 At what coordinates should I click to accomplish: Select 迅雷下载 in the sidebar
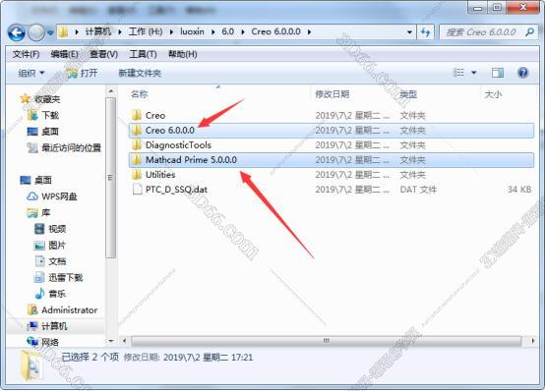(x=66, y=277)
